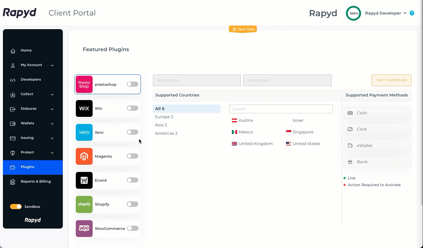Click the Collect download icon

pos(13,95)
